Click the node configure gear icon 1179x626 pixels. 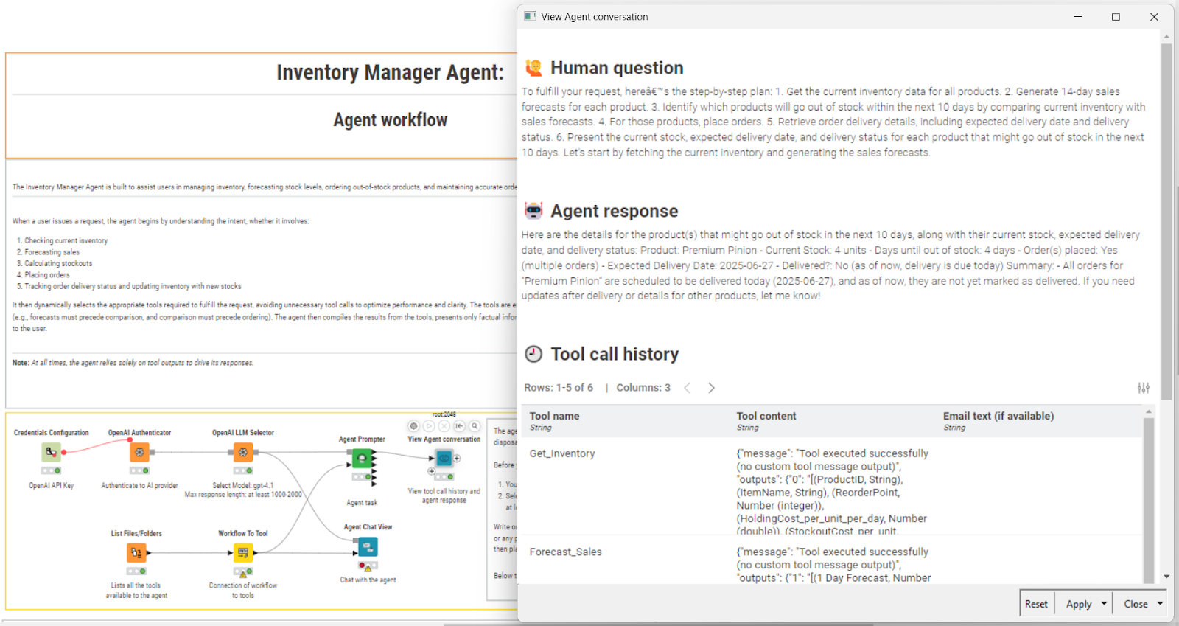tap(413, 426)
